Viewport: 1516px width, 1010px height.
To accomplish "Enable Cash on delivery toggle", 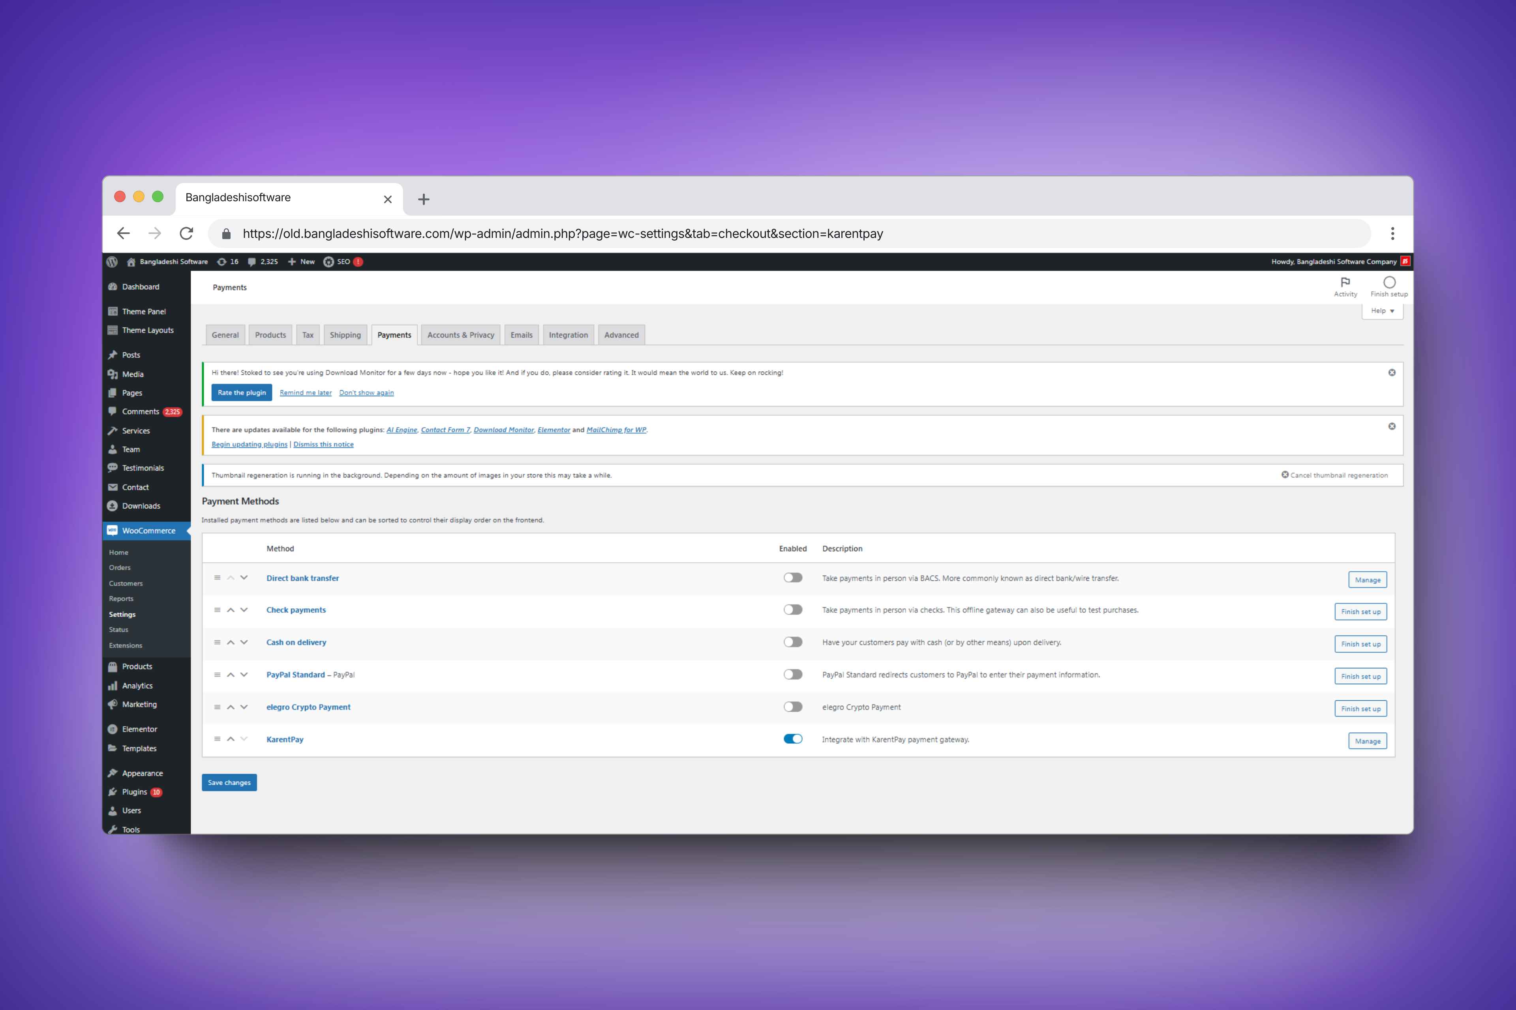I will (x=793, y=642).
